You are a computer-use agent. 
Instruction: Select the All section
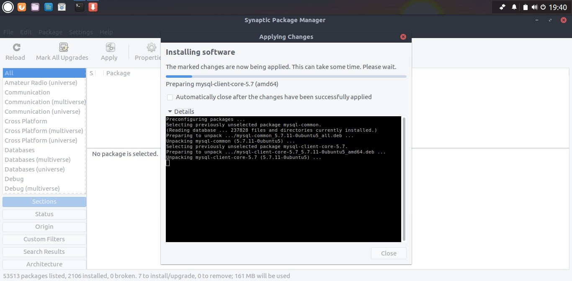(x=44, y=73)
